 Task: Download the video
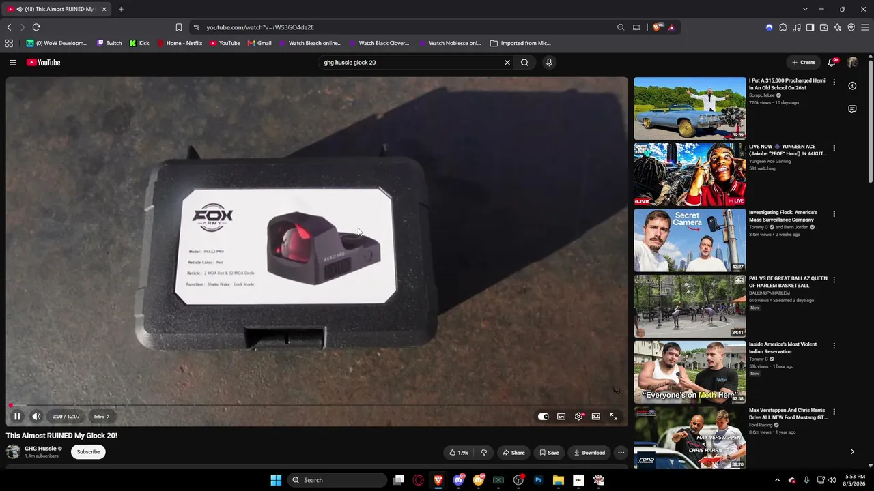[x=589, y=453]
